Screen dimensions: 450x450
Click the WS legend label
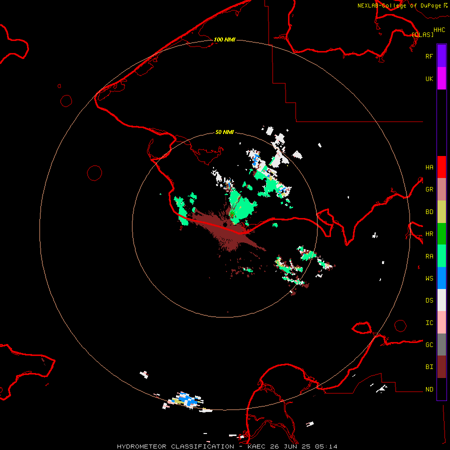click(429, 278)
